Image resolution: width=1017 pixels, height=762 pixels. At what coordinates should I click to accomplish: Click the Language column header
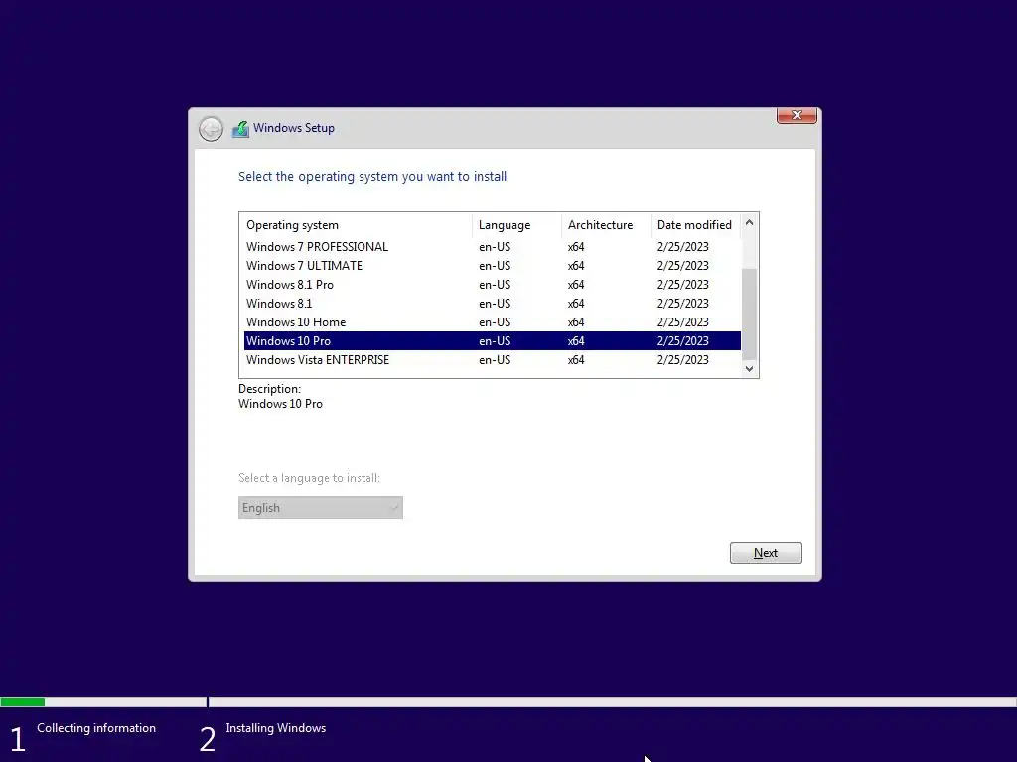(516, 225)
